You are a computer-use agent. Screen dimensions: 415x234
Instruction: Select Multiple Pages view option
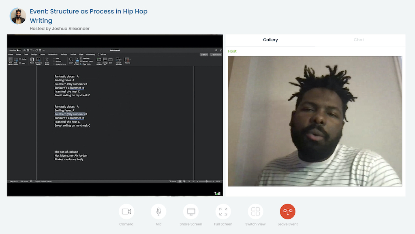point(87,62)
